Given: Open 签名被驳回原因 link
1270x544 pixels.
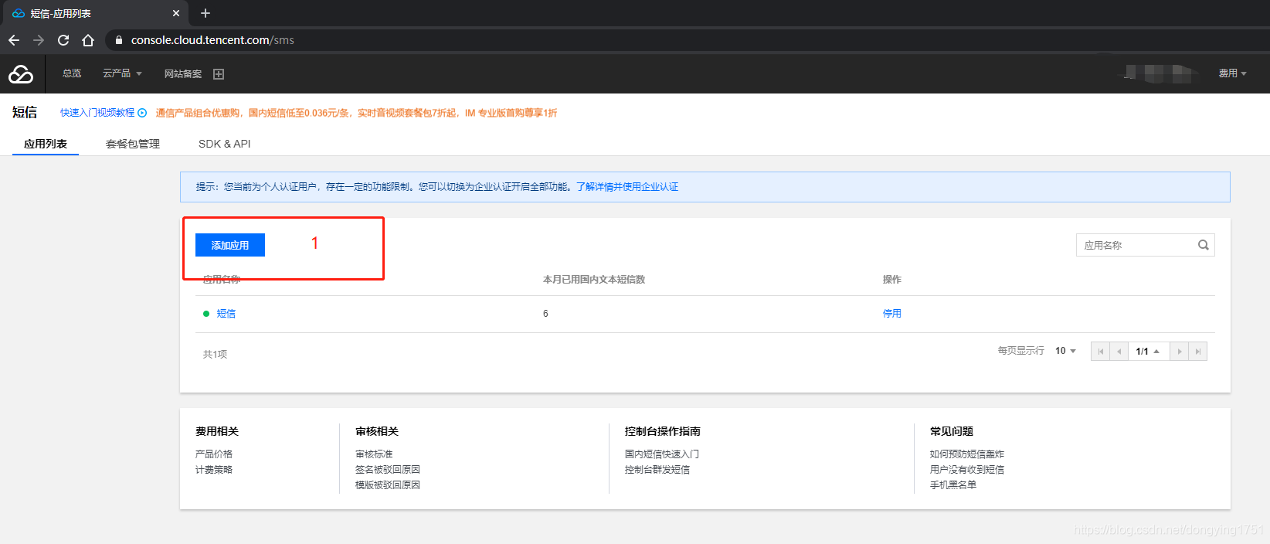Looking at the screenshot, I should tap(388, 470).
